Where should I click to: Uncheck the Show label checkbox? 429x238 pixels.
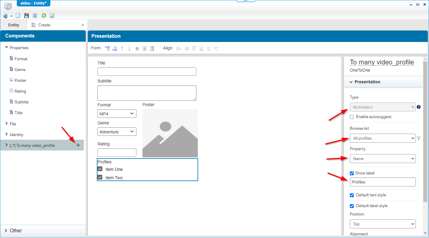(x=352, y=173)
